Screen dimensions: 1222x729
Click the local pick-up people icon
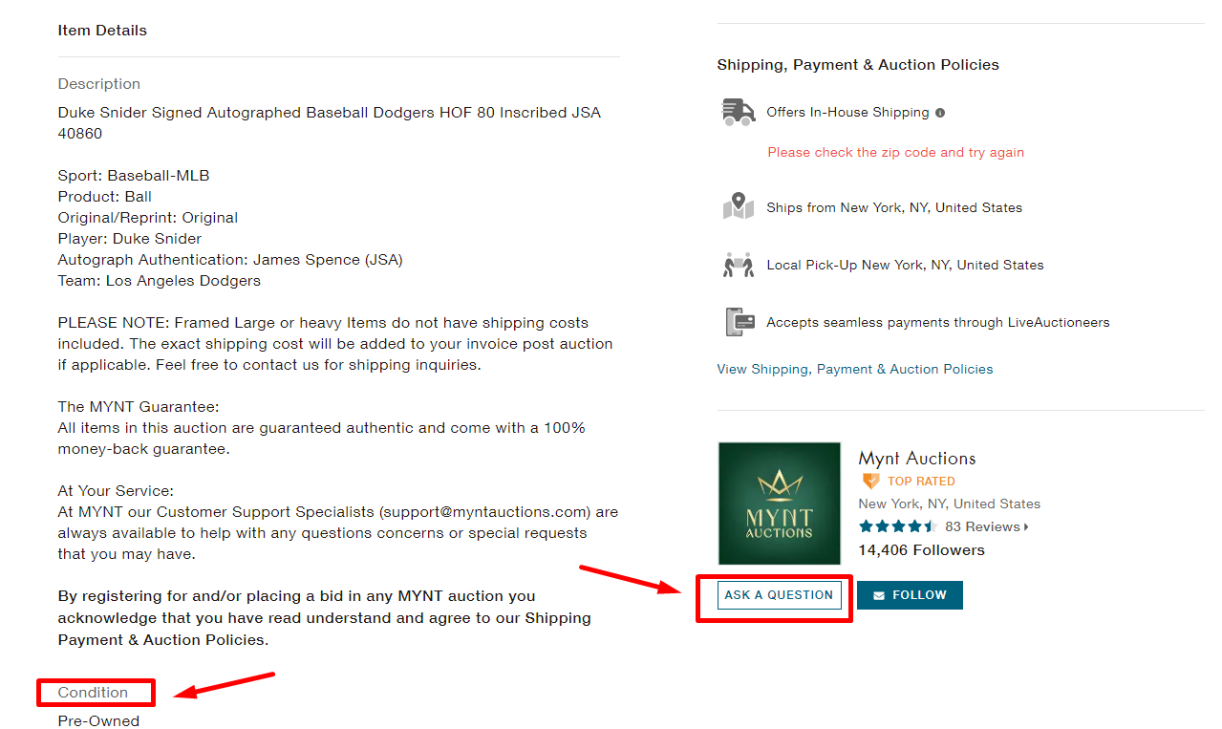739,265
